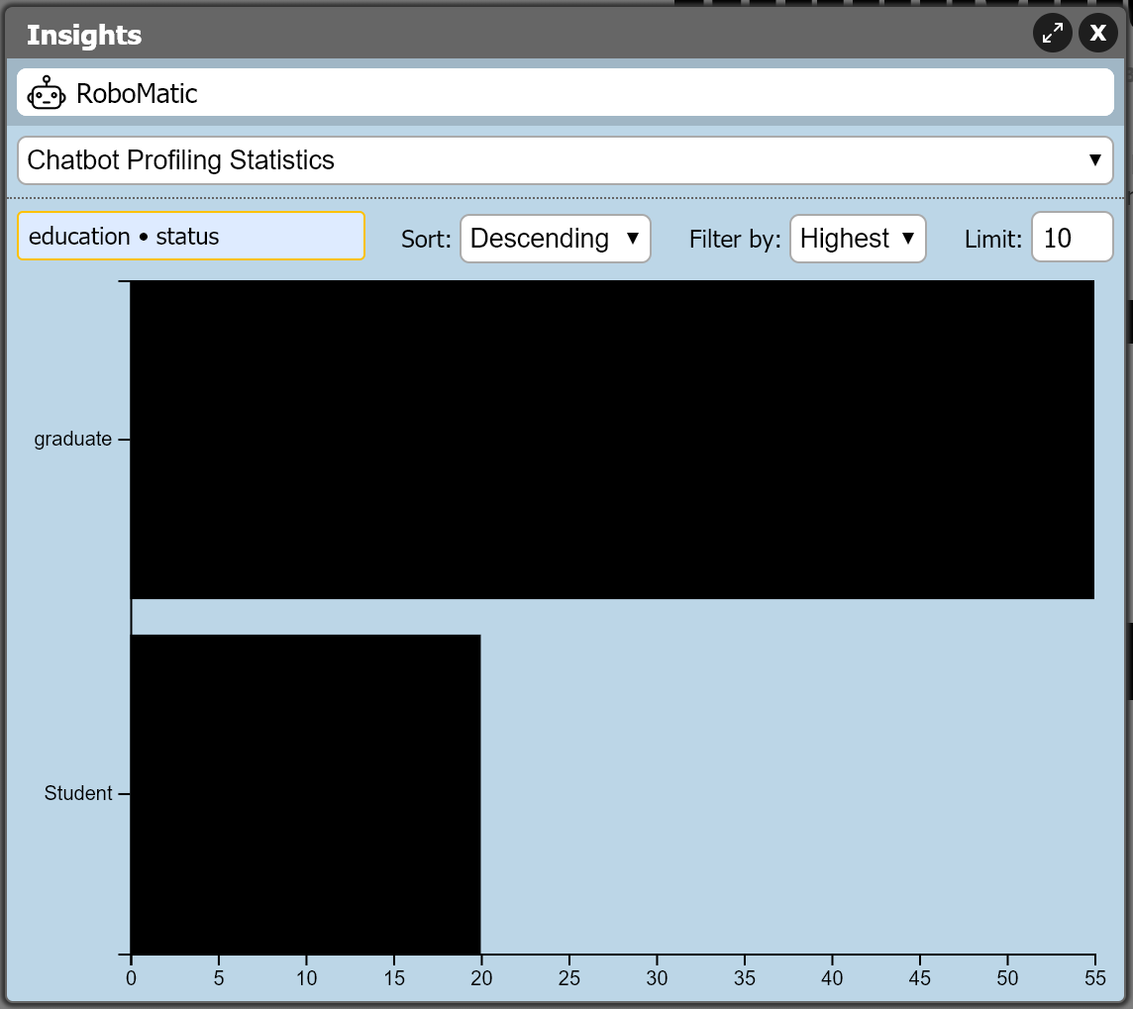Click the 'graduate' axis label
The width and height of the screenshot is (1133, 1009).
[x=73, y=439]
